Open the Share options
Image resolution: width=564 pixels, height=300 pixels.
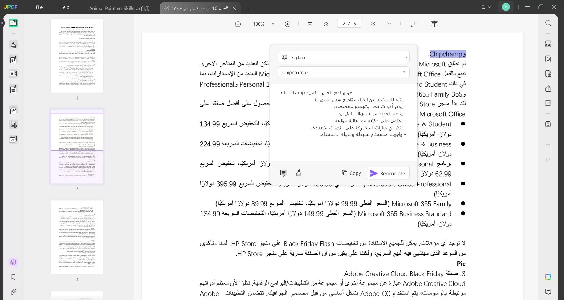tap(548, 89)
